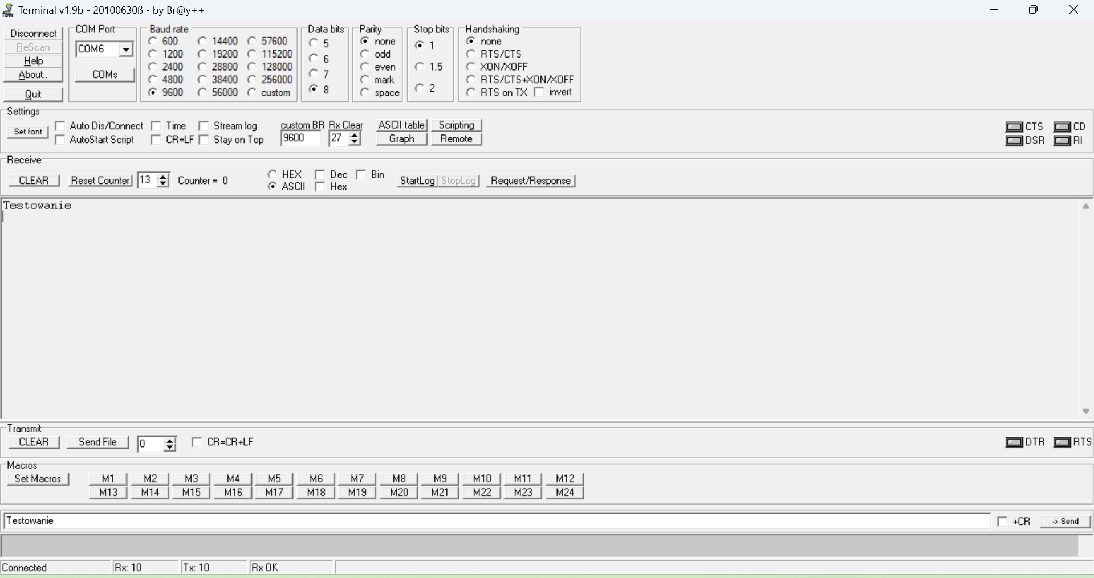The image size is (1094, 578).
Task: Select 7 data bits
Action: pyautogui.click(x=314, y=73)
